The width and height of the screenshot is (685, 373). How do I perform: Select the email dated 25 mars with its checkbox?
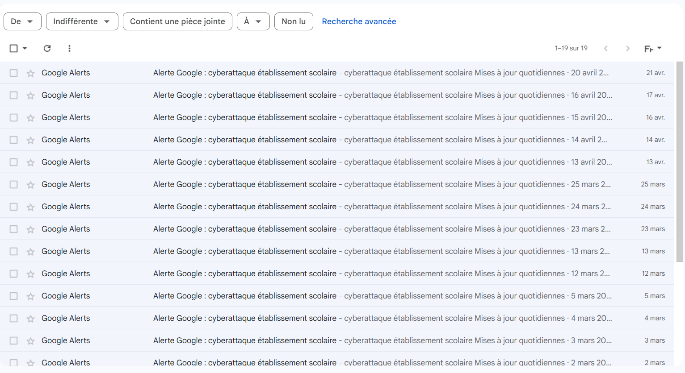14,184
